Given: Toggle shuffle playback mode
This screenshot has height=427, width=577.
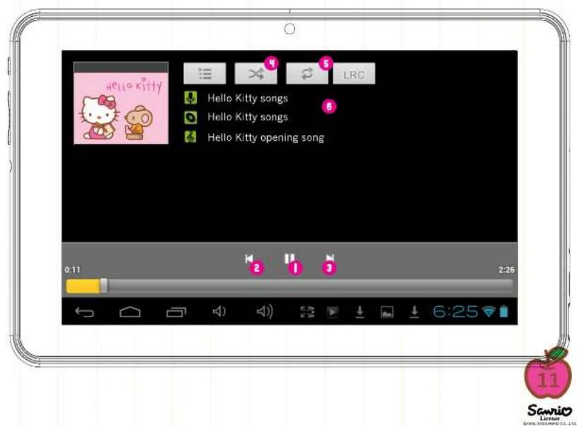Looking at the screenshot, I should click(x=256, y=74).
